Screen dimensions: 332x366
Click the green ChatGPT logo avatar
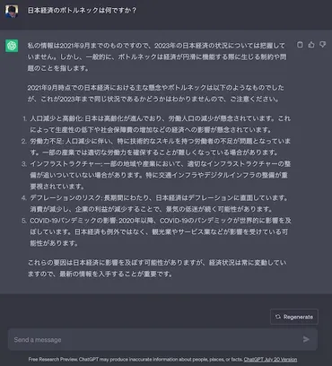pyautogui.click(x=12, y=46)
